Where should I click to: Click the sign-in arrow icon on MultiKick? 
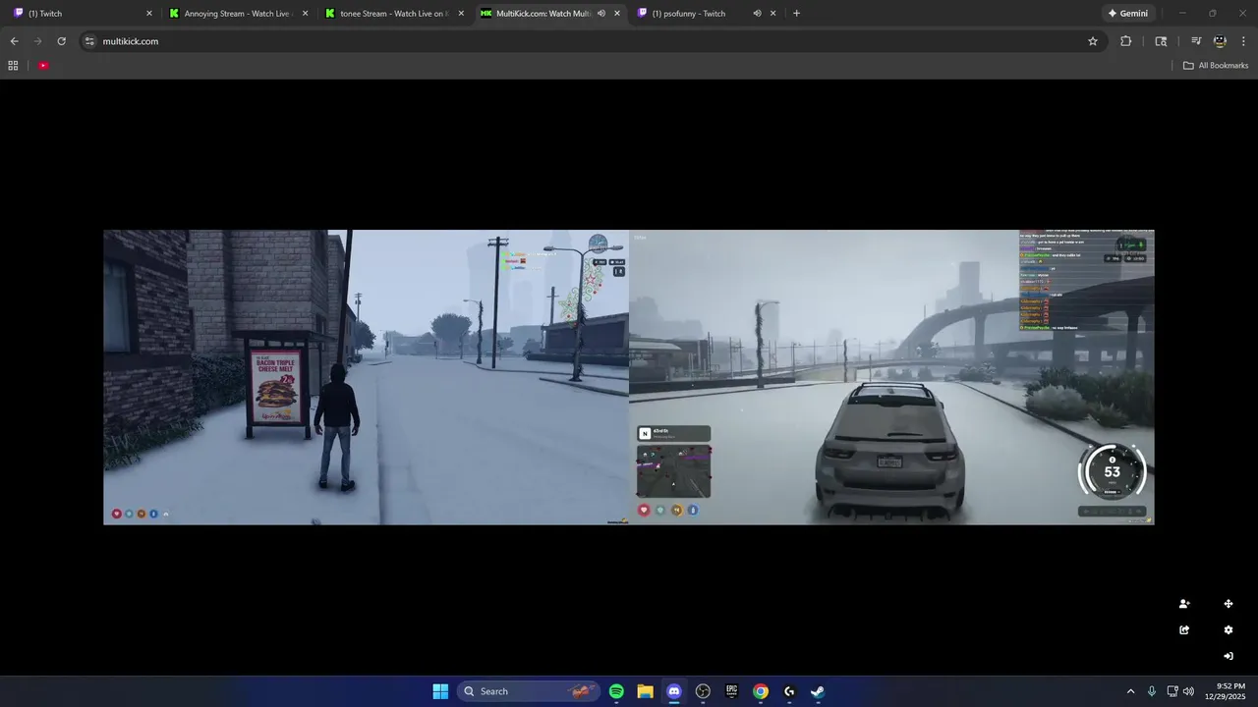[x=1229, y=656]
